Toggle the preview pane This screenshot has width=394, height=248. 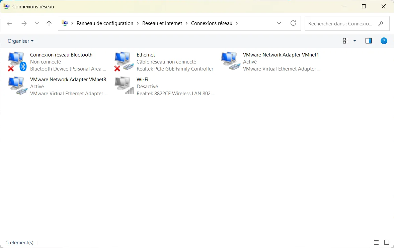tap(368, 41)
